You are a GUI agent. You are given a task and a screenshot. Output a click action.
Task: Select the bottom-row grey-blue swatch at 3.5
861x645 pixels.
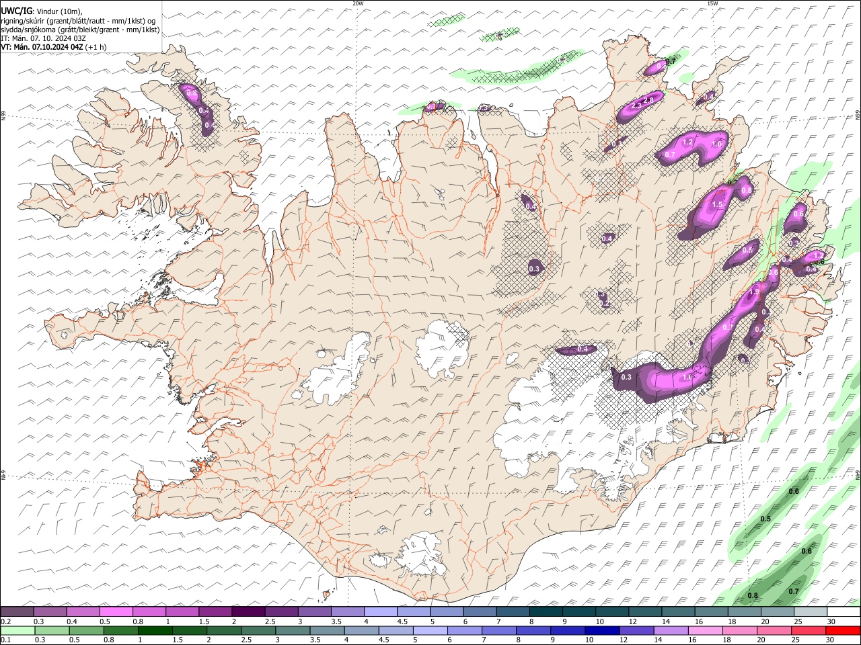(326, 631)
